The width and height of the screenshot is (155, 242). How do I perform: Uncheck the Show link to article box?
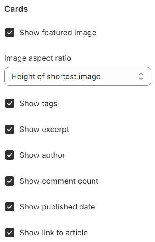pos(10,233)
